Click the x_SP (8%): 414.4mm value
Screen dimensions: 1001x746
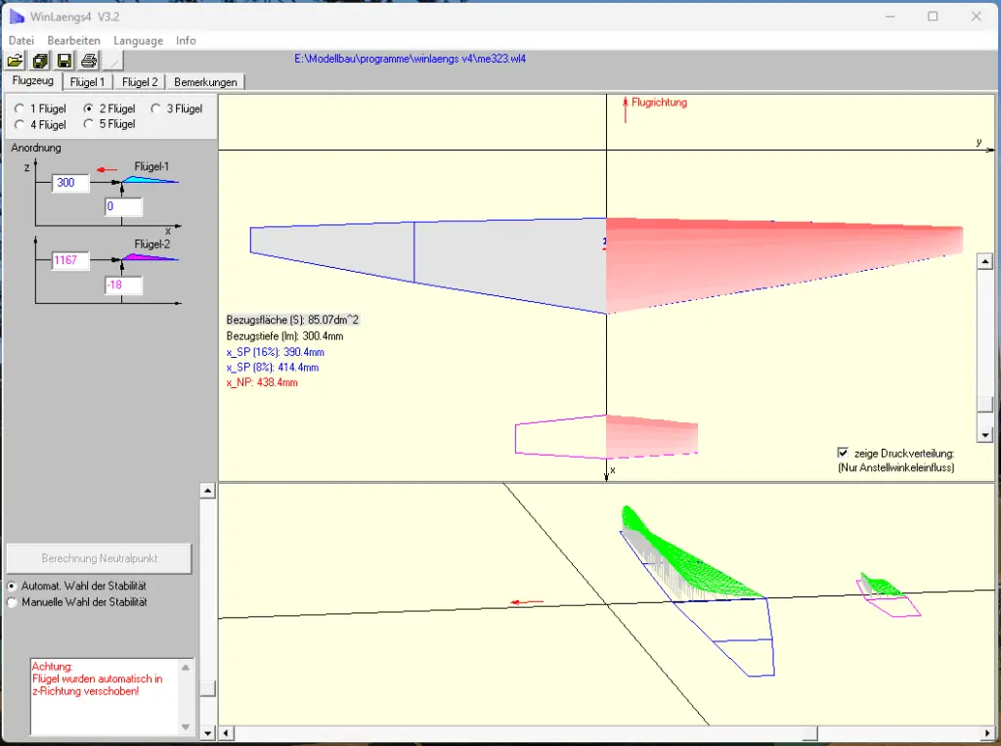click(273, 368)
